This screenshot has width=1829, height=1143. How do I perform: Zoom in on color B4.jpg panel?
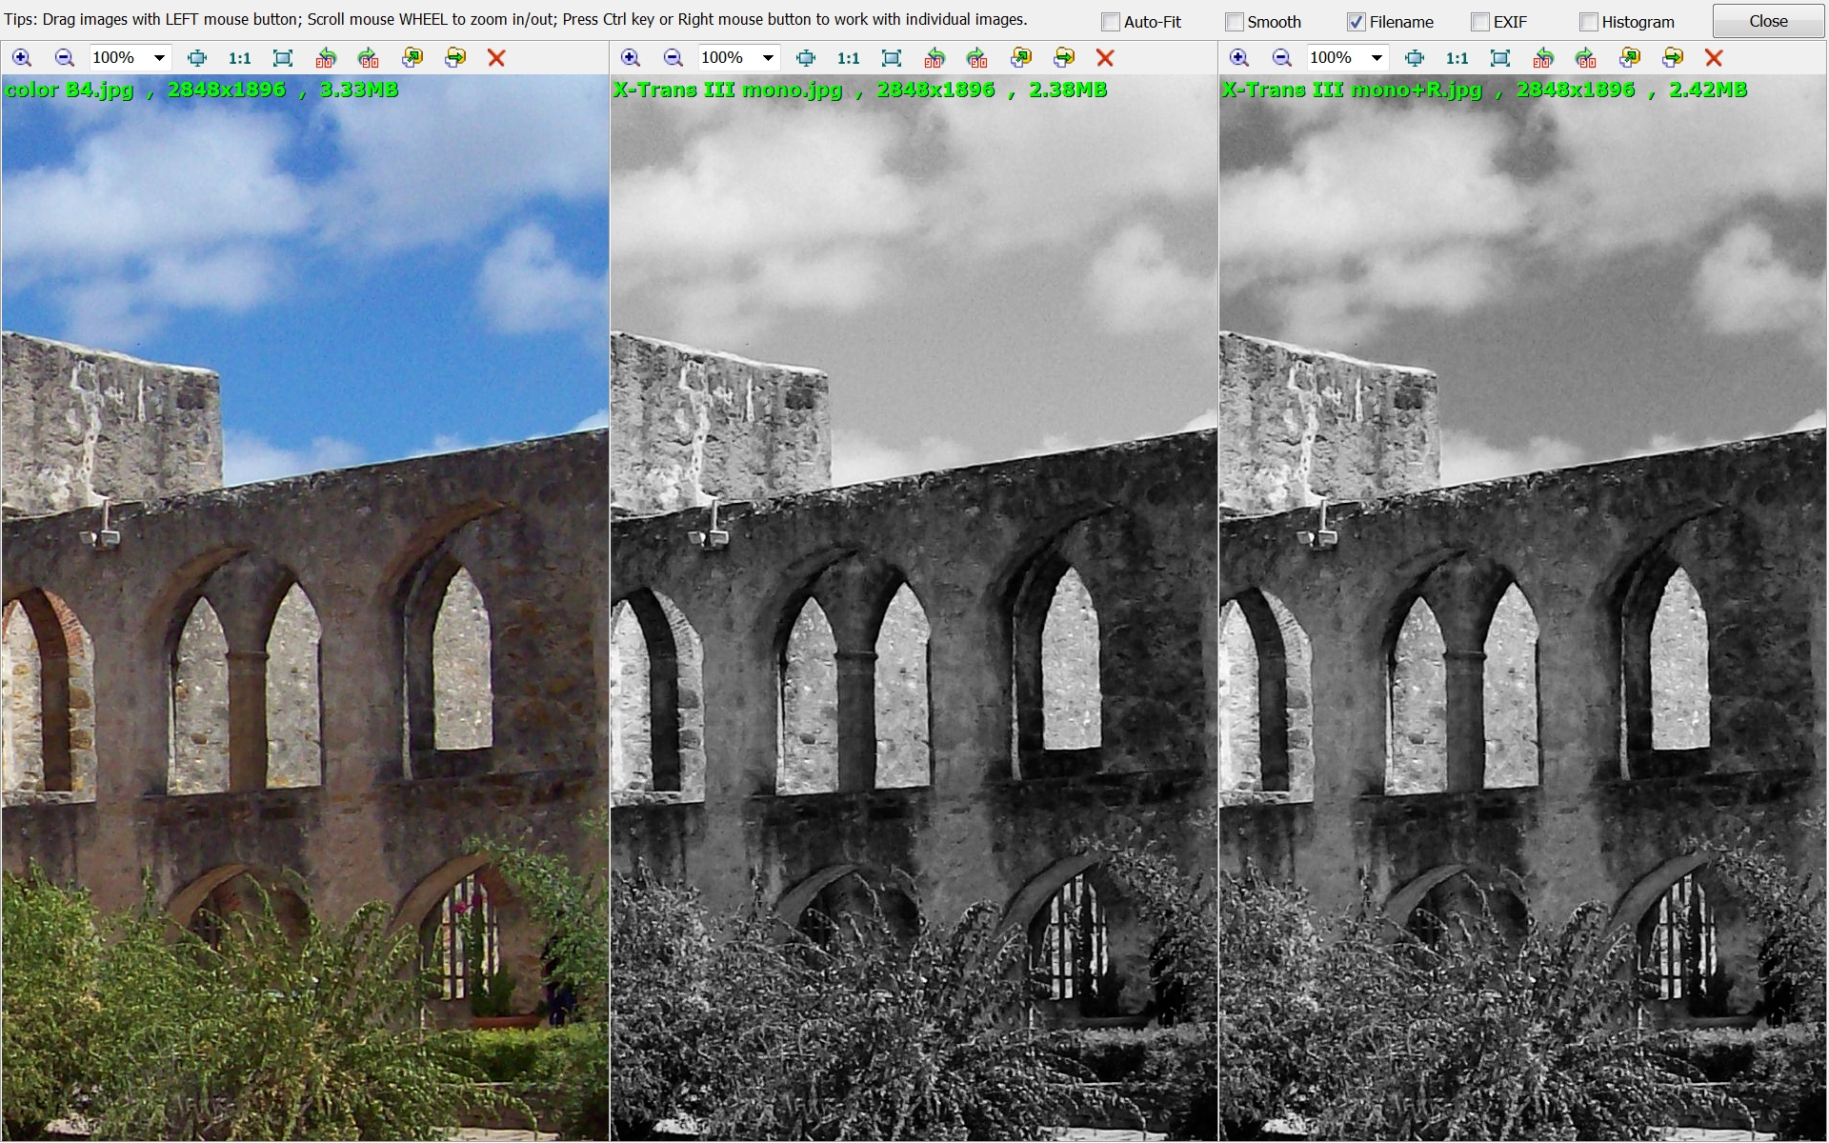tap(21, 58)
